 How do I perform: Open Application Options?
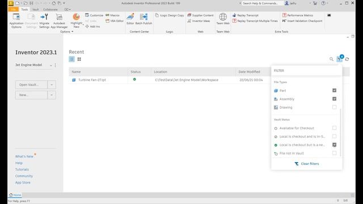[x=16, y=20]
